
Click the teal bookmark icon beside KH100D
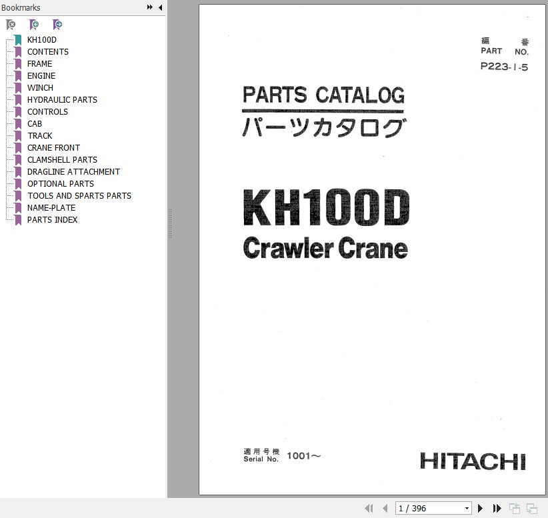pyautogui.click(x=18, y=40)
